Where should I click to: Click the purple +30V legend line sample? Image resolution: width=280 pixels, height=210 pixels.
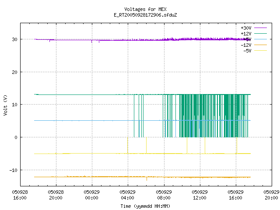tap(260, 28)
